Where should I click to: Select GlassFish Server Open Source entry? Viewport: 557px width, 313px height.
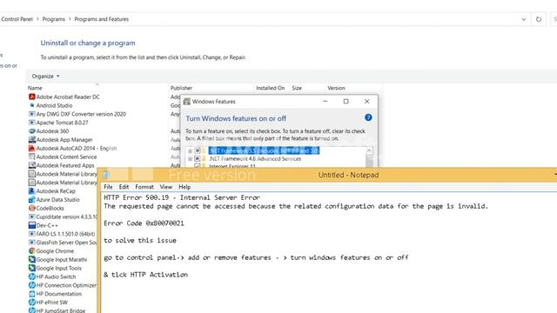66,243
